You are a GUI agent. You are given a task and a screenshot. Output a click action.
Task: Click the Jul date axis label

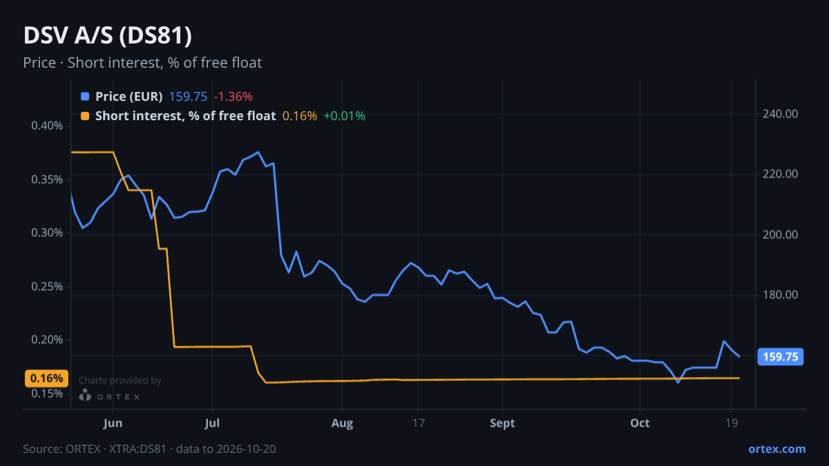tap(213, 423)
